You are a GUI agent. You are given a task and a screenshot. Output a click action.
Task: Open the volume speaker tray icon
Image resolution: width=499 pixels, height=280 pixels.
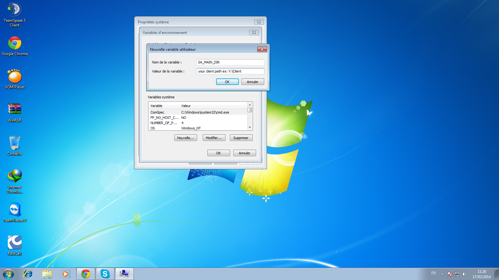[465, 274]
